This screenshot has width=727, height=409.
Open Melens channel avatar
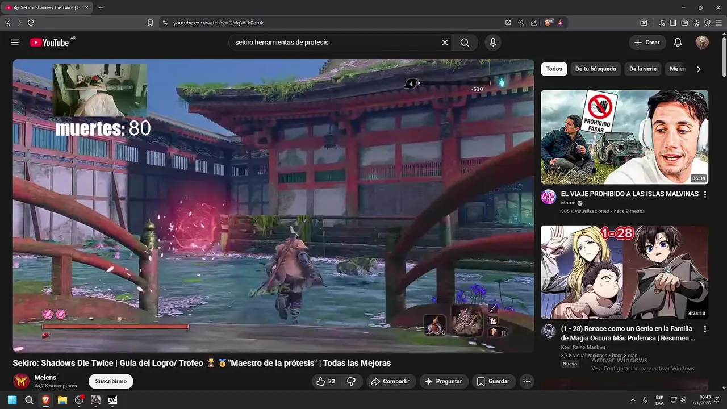(22, 381)
